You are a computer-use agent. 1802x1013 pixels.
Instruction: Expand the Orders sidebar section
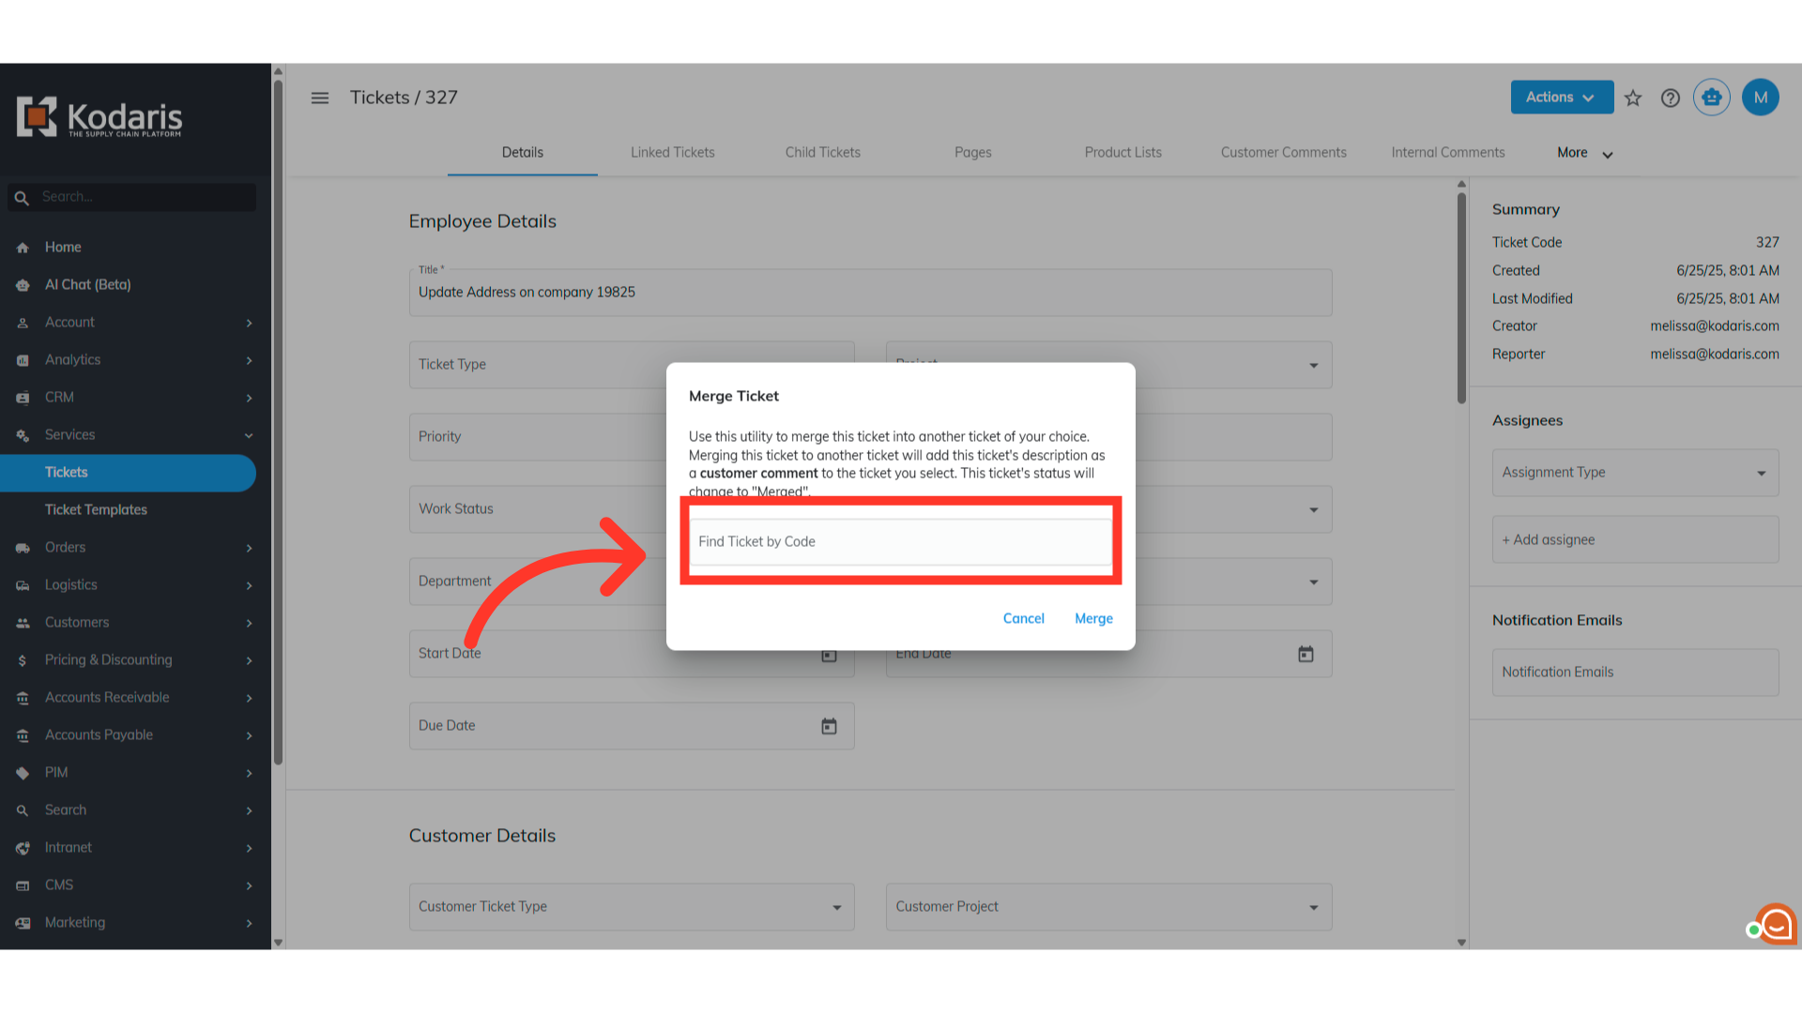click(249, 548)
